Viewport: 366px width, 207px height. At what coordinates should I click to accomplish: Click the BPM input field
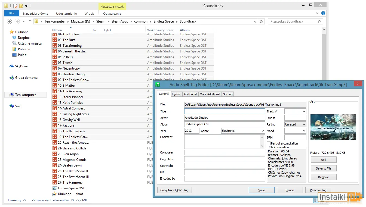coord(295,137)
